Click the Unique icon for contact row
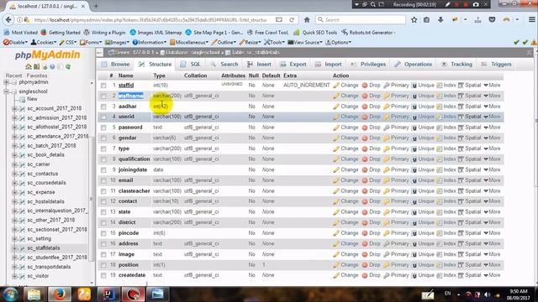The image size is (538, 302). [x=414, y=201]
